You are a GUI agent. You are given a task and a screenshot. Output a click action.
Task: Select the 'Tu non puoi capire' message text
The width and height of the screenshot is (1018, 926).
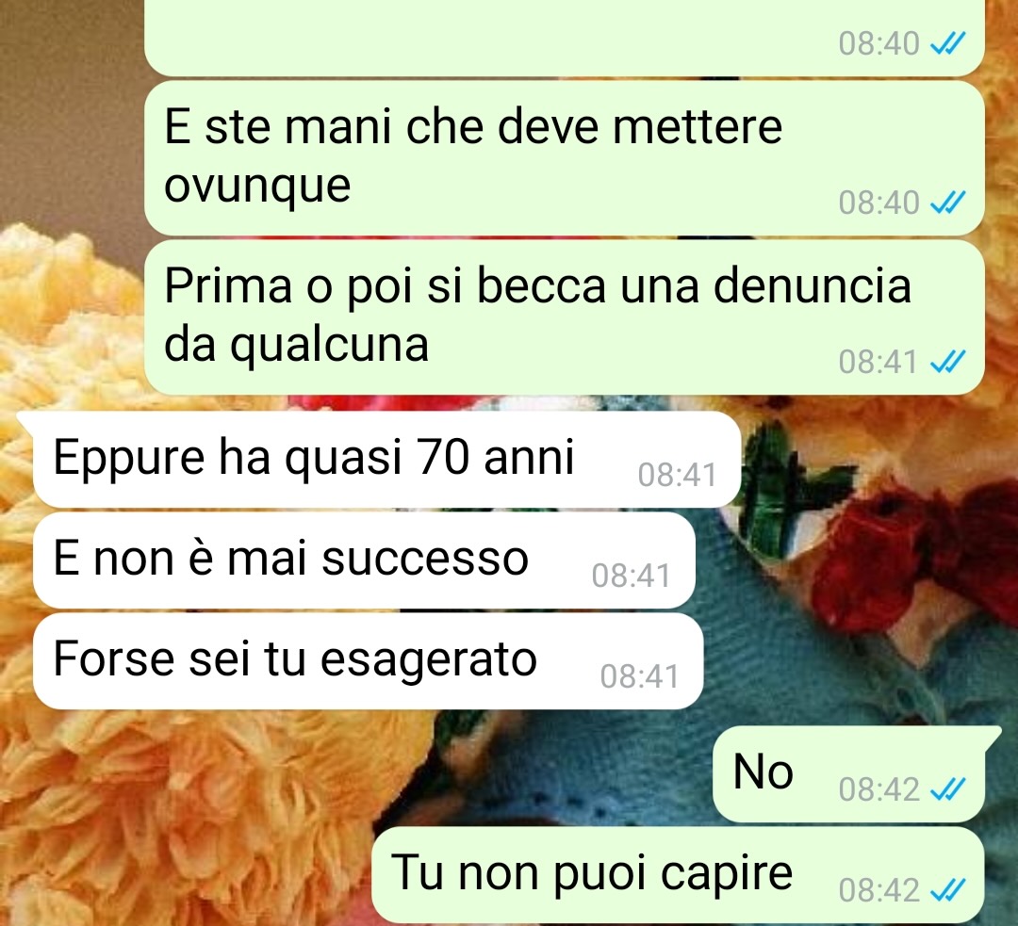(x=591, y=873)
